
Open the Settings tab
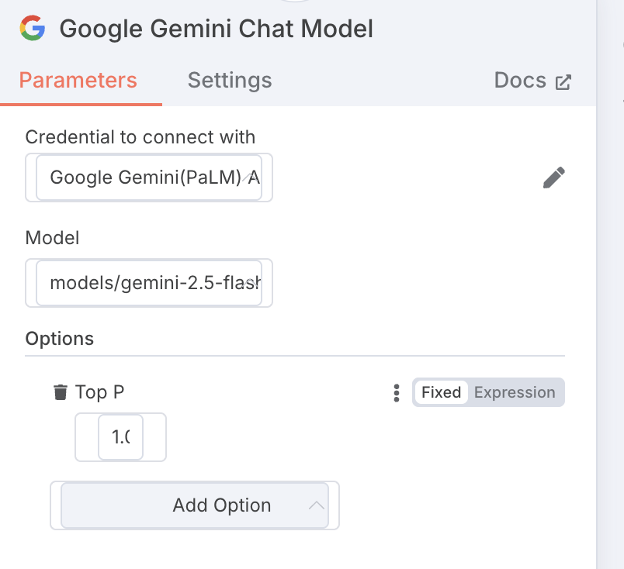coord(230,80)
